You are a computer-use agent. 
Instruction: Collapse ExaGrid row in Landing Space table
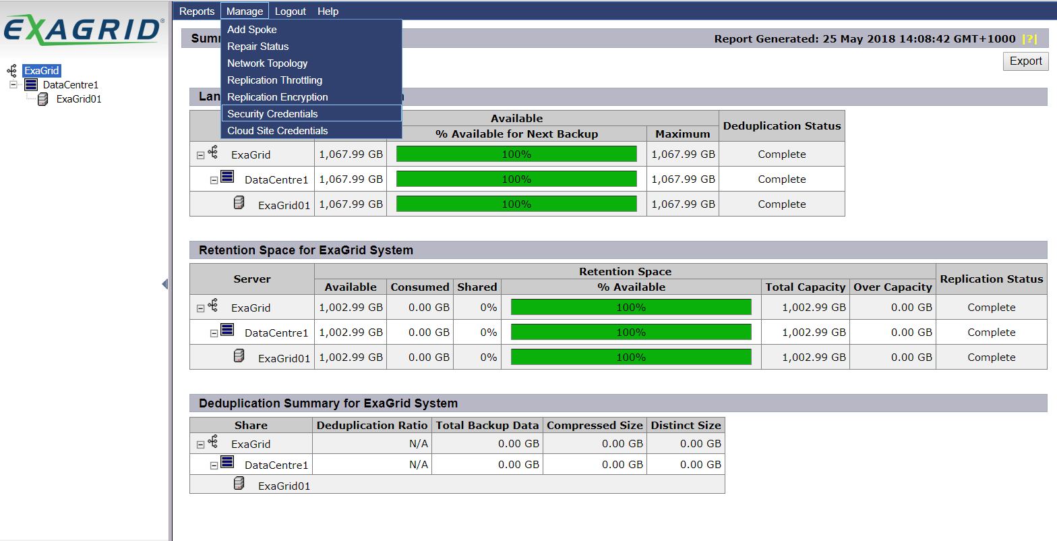pos(200,155)
